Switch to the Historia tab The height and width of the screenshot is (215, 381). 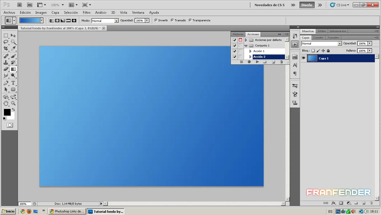tap(238, 34)
